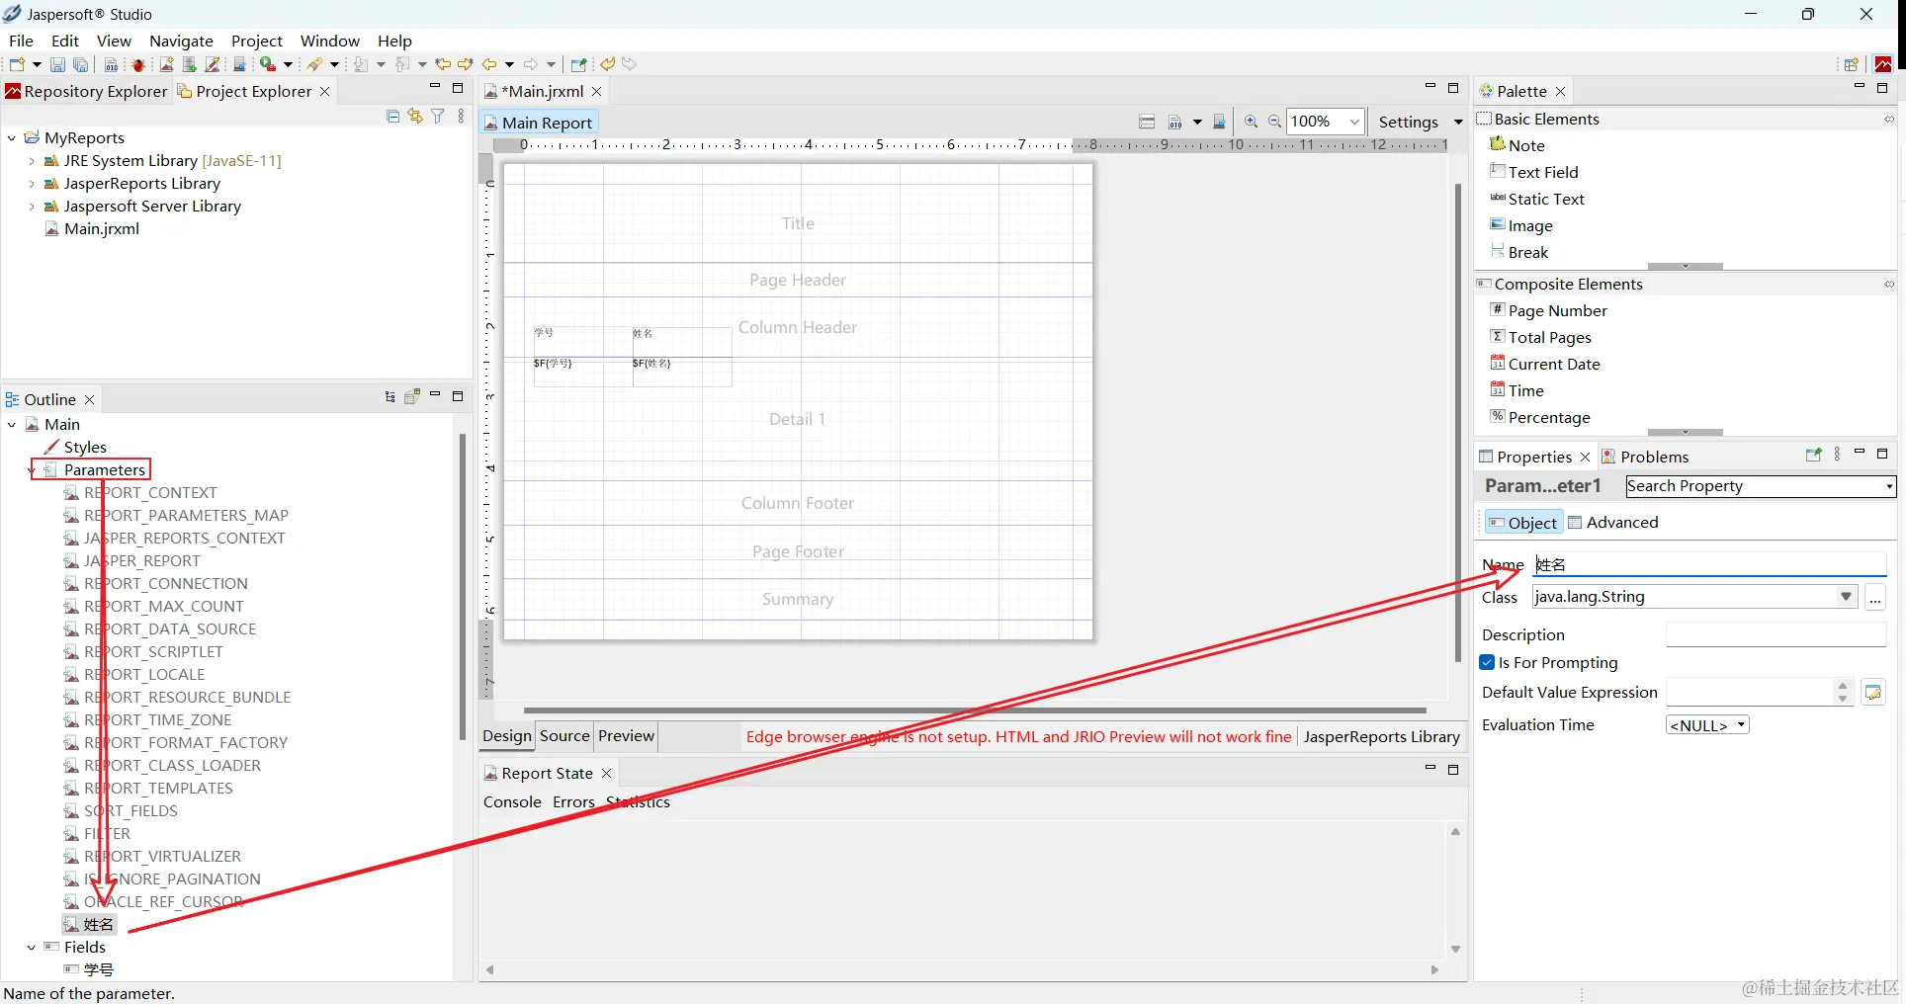Collapse the MyReports project tree
This screenshot has height=1004, width=1906.
tap(12, 138)
